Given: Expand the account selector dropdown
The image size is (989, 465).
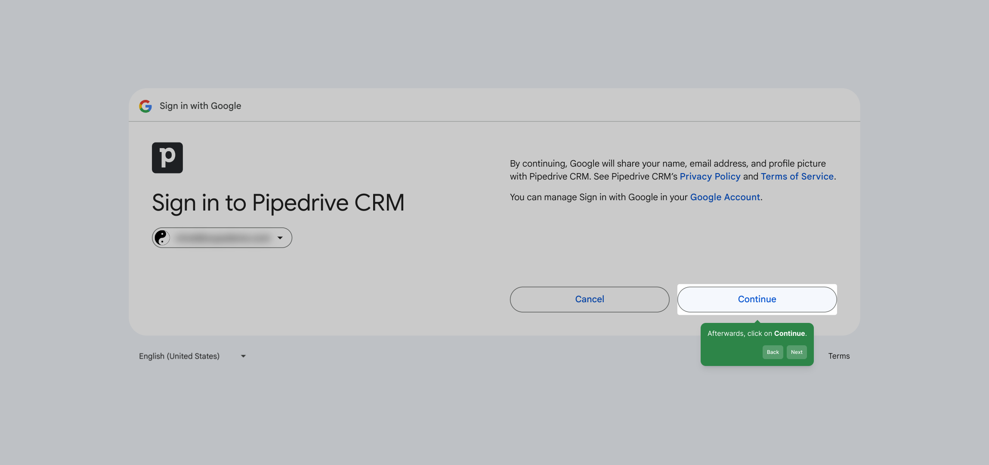Looking at the screenshot, I should (222, 238).
